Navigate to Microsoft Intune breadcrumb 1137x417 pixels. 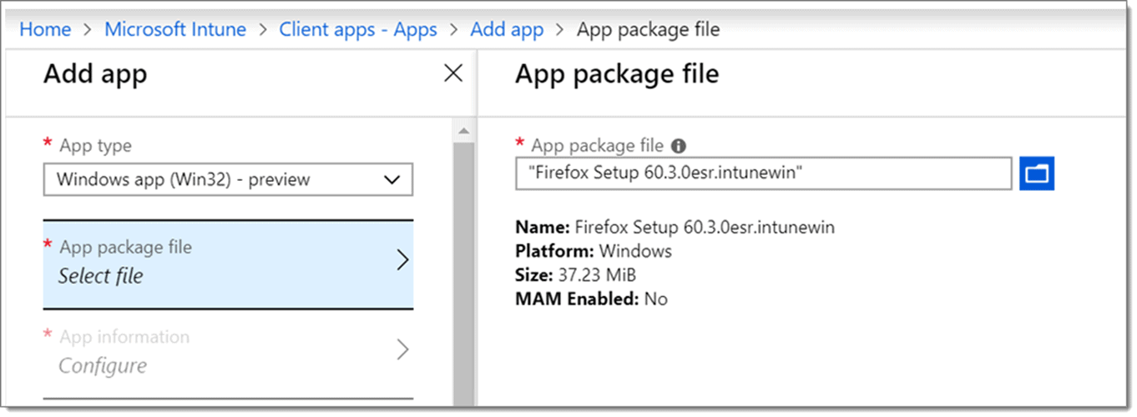pos(174,30)
